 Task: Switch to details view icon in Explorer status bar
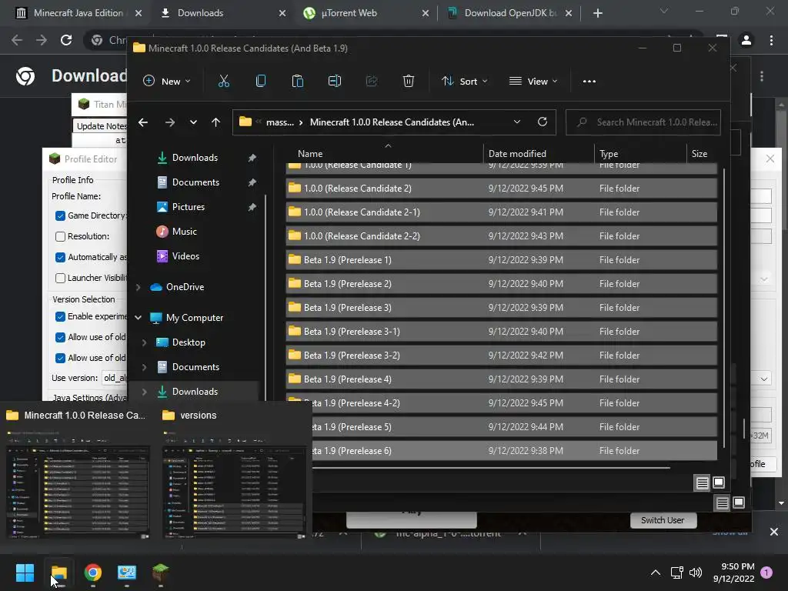(702, 483)
